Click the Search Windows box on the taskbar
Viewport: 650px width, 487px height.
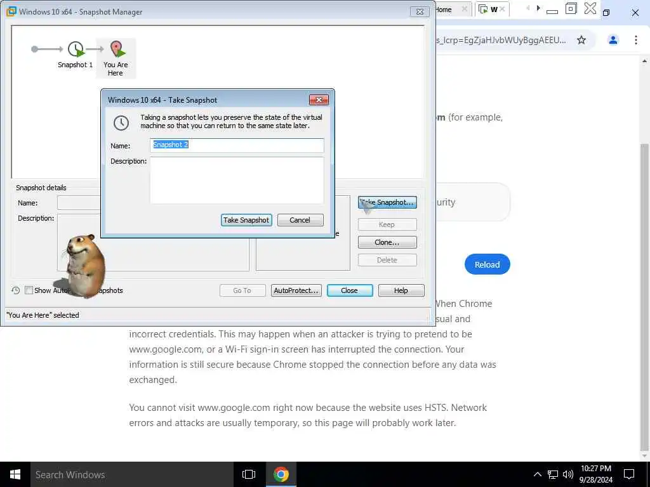tap(132, 474)
